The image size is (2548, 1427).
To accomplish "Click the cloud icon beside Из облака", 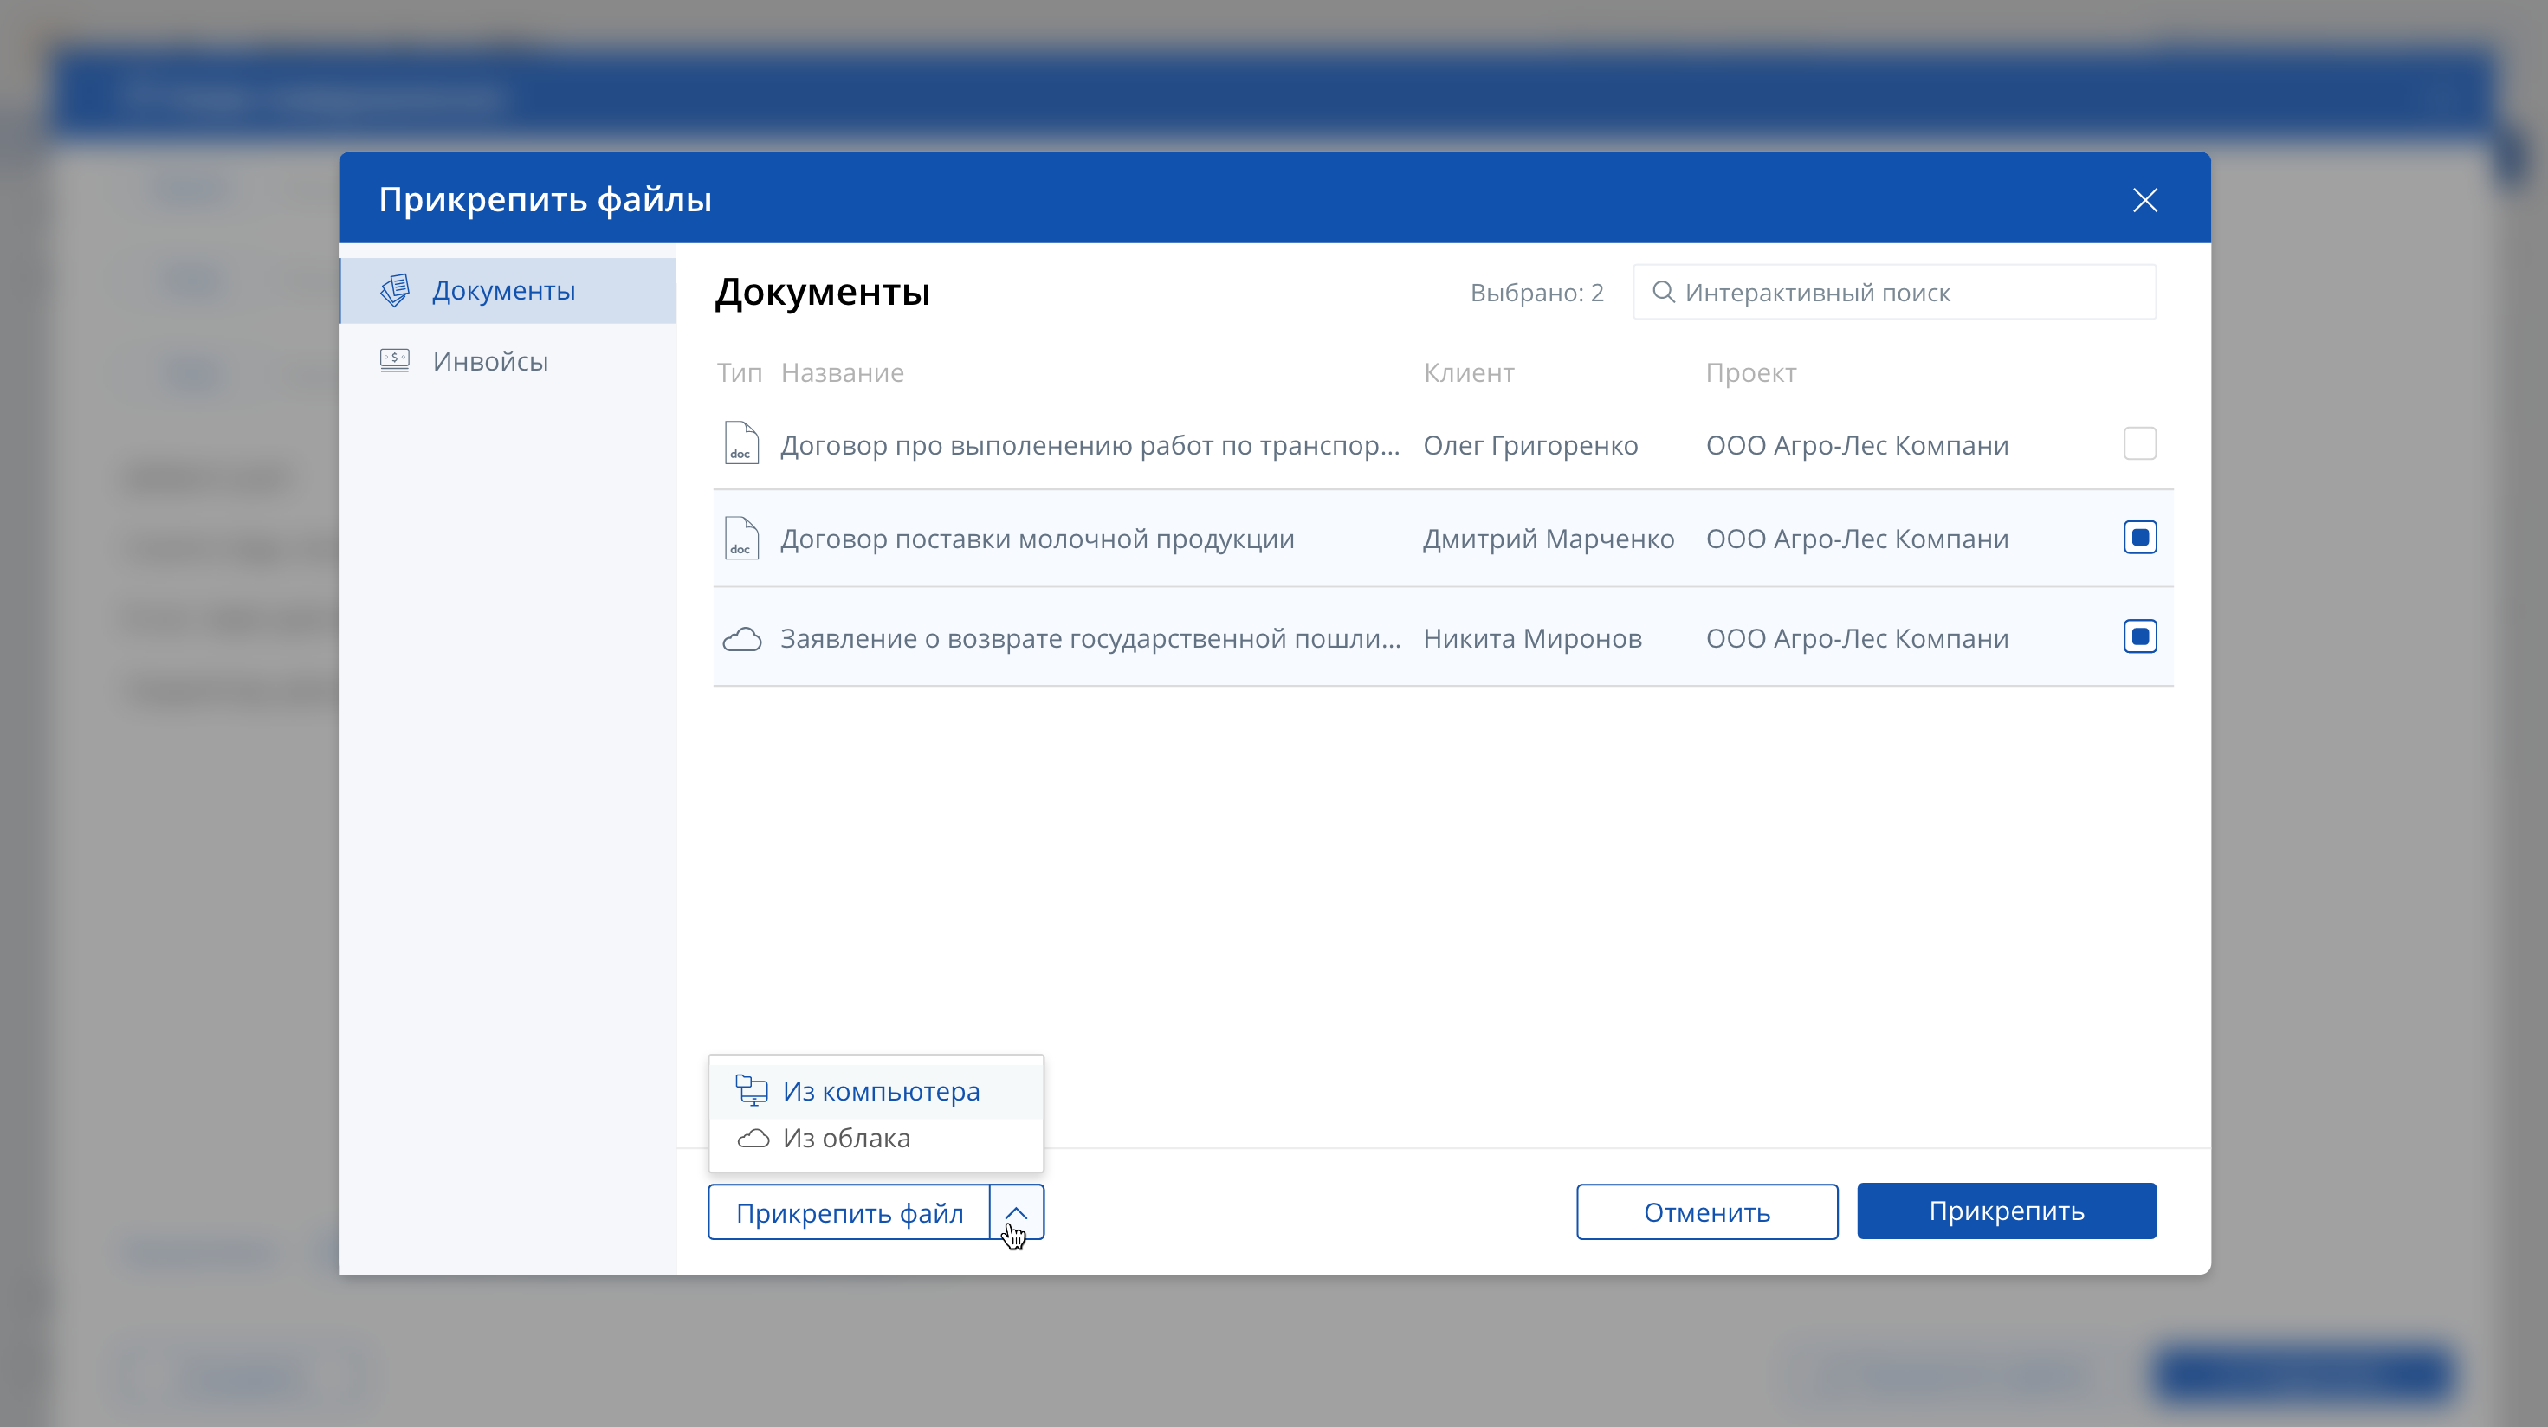I will pos(753,1139).
